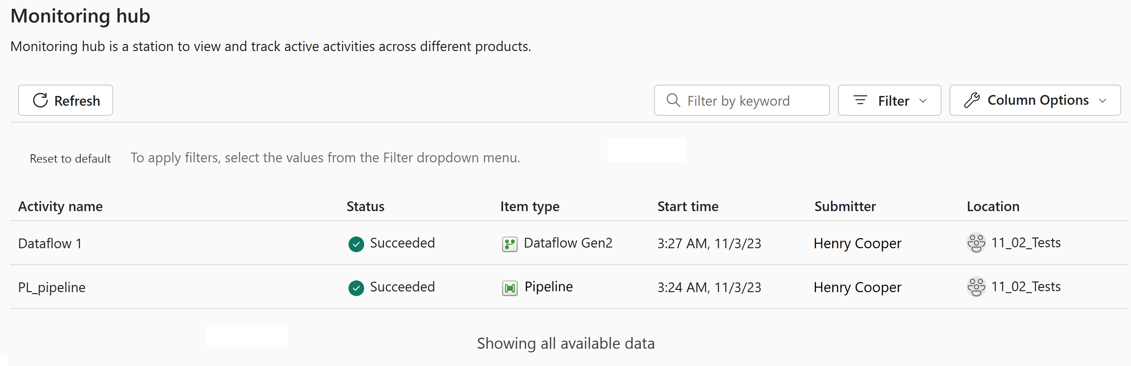The width and height of the screenshot is (1131, 366).
Task: Click Reset to default link
Action: point(70,159)
